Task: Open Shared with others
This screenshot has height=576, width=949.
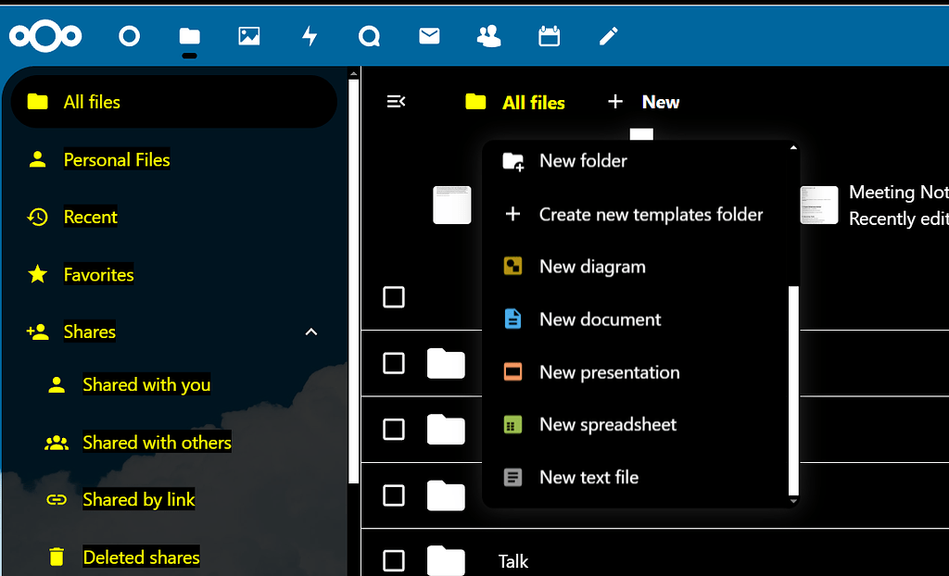Action: tap(157, 443)
